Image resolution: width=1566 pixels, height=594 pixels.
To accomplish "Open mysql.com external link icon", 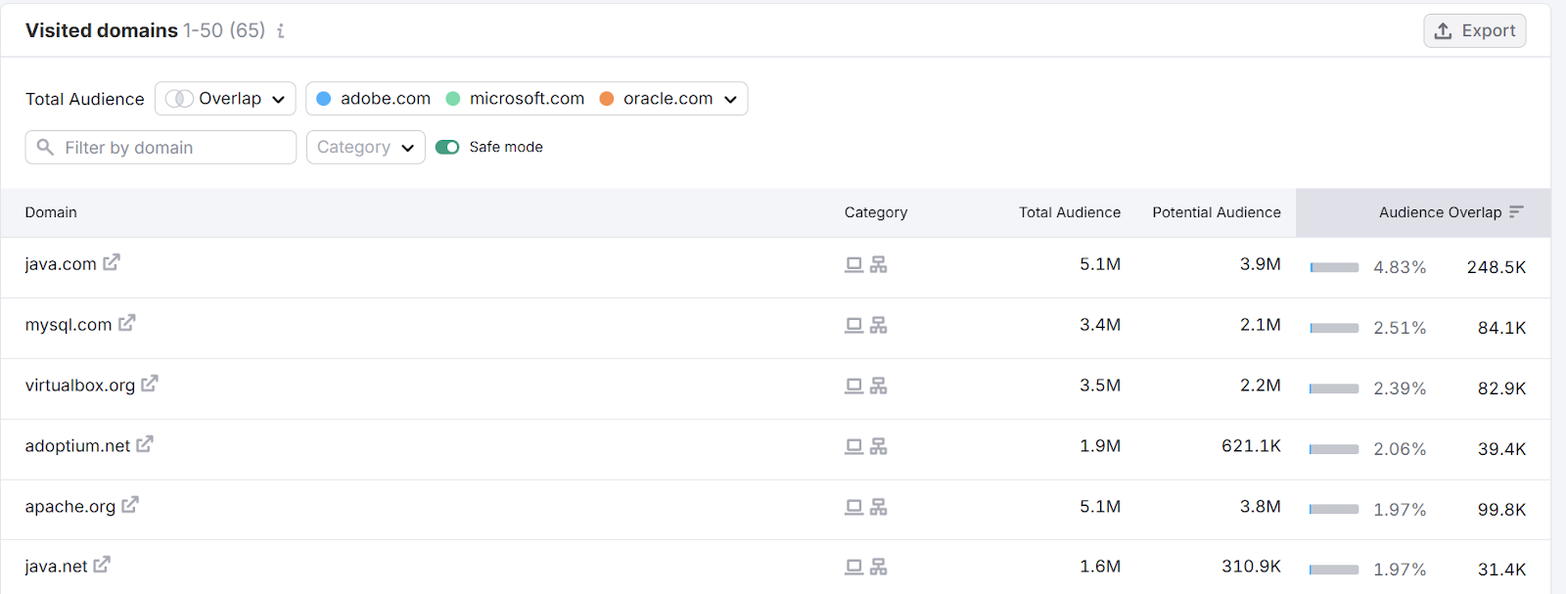I will pyautogui.click(x=127, y=323).
